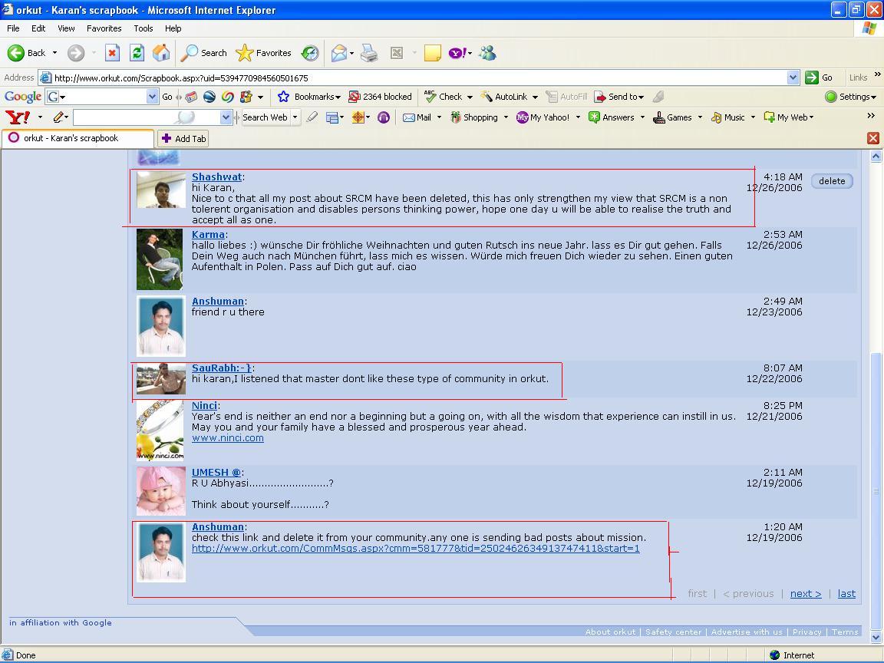Open the Favorites menu

pyautogui.click(x=104, y=28)
